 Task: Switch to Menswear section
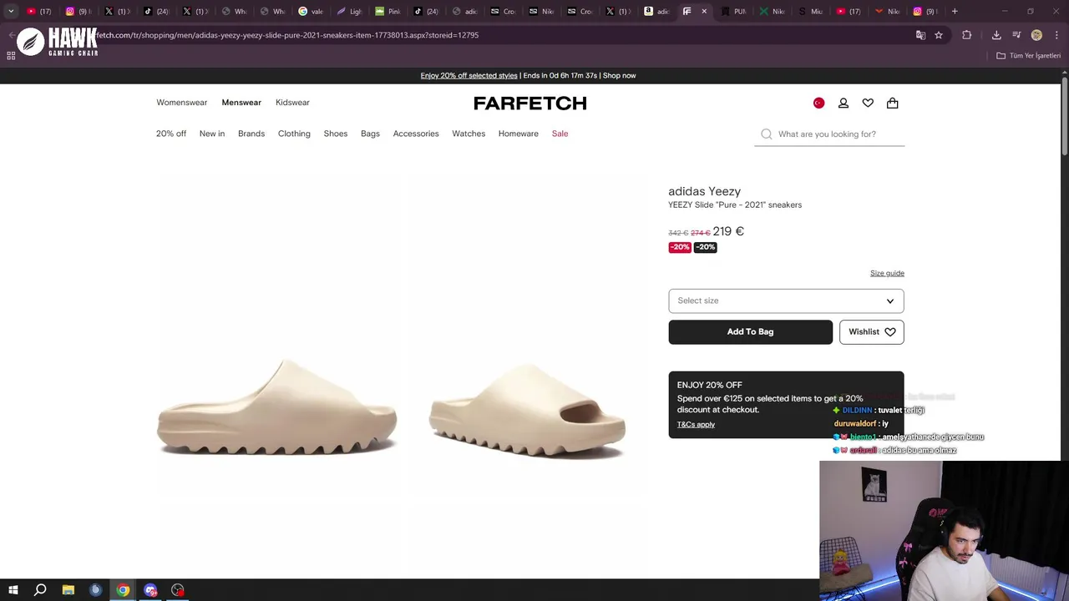click(x=241, y=103)
